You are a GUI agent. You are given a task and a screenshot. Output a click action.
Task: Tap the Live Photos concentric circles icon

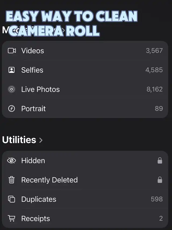point(12,90)
